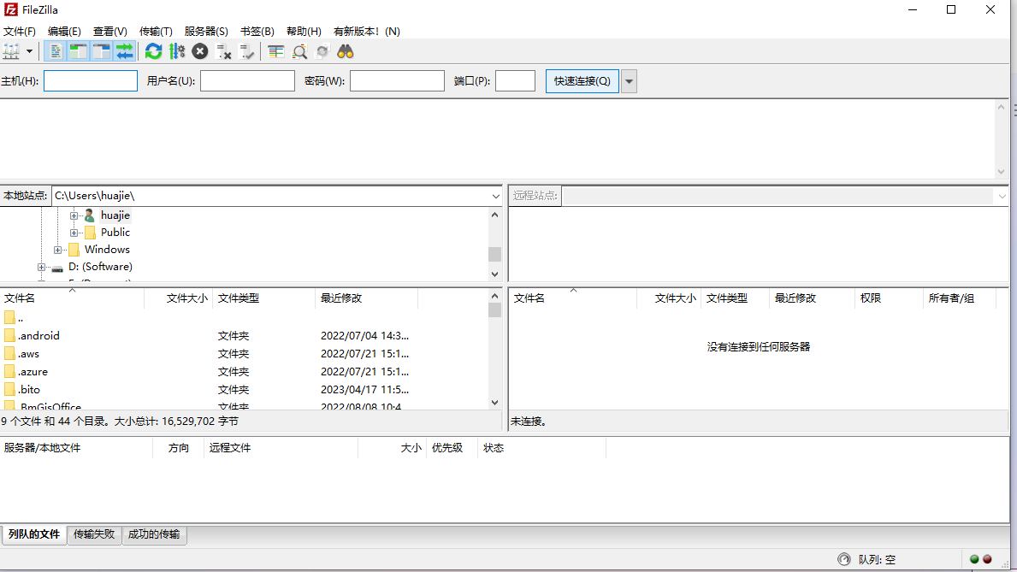
Task: Expand the Windows folder tree node
Action: [58, 250]
